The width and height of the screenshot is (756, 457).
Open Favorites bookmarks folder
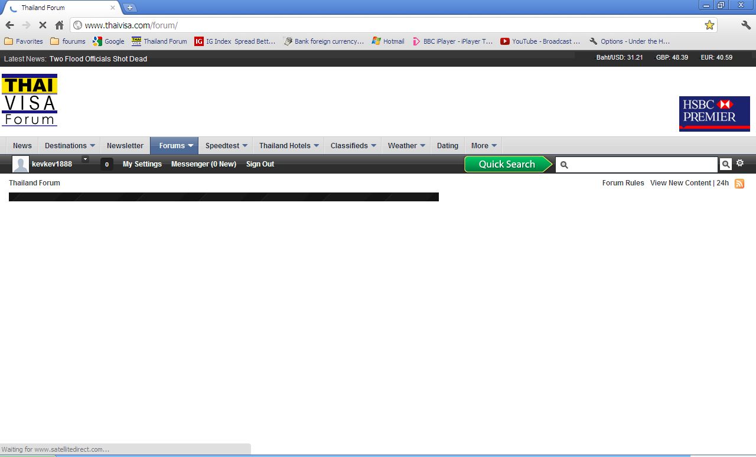click(x=24, y=41)
